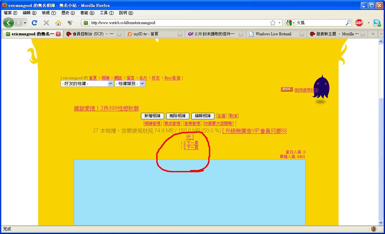
Task: Open the back/forward history dropdown arrow
Action: tap(25, 23)
